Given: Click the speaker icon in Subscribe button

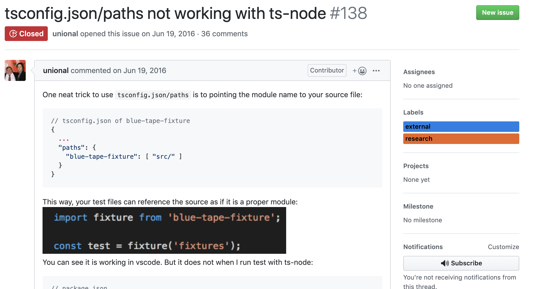Looking at the screenshot, I should 444,263.
